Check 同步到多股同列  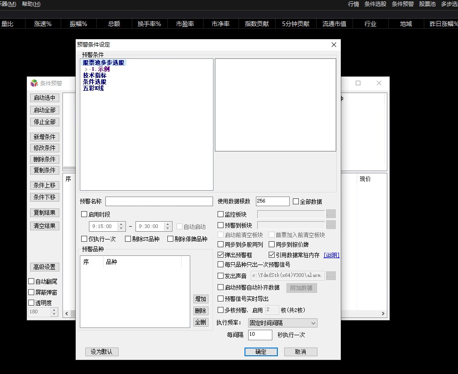[x=220, y=244]
